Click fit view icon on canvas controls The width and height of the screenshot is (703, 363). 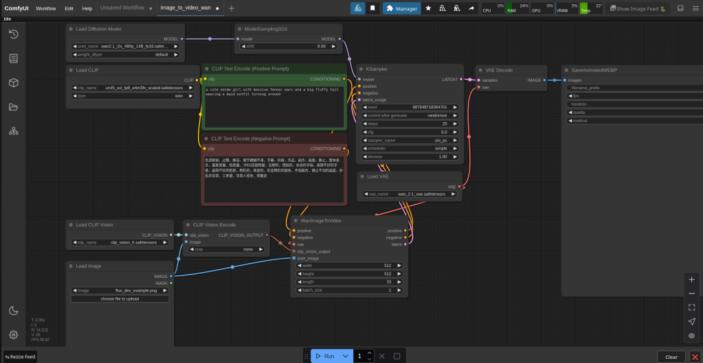(691, 307)
